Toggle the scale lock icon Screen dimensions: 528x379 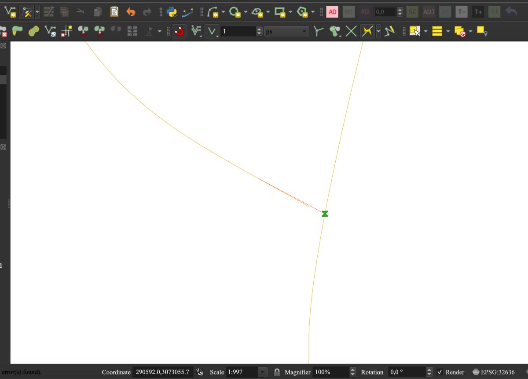pyautogui.click(x=277, y=372)
